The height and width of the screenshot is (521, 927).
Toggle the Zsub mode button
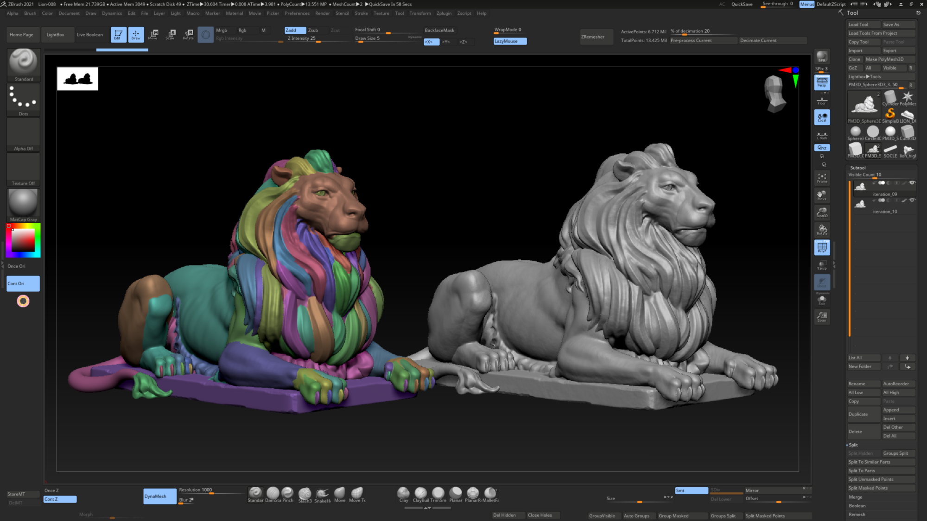pyautogui.click(x=313, y=30)
